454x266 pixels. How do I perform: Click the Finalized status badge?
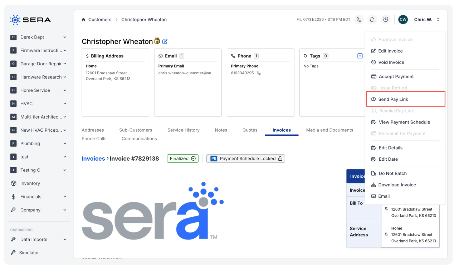tap(183, 159)
